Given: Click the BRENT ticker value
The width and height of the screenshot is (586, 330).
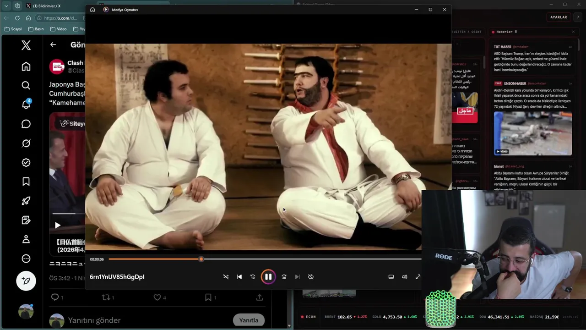Looking at the screenshot, I should point(345,317).
